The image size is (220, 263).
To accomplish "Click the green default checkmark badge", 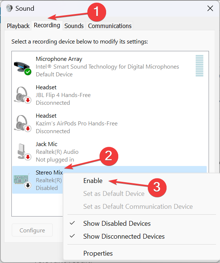I will tap(28, 72).
